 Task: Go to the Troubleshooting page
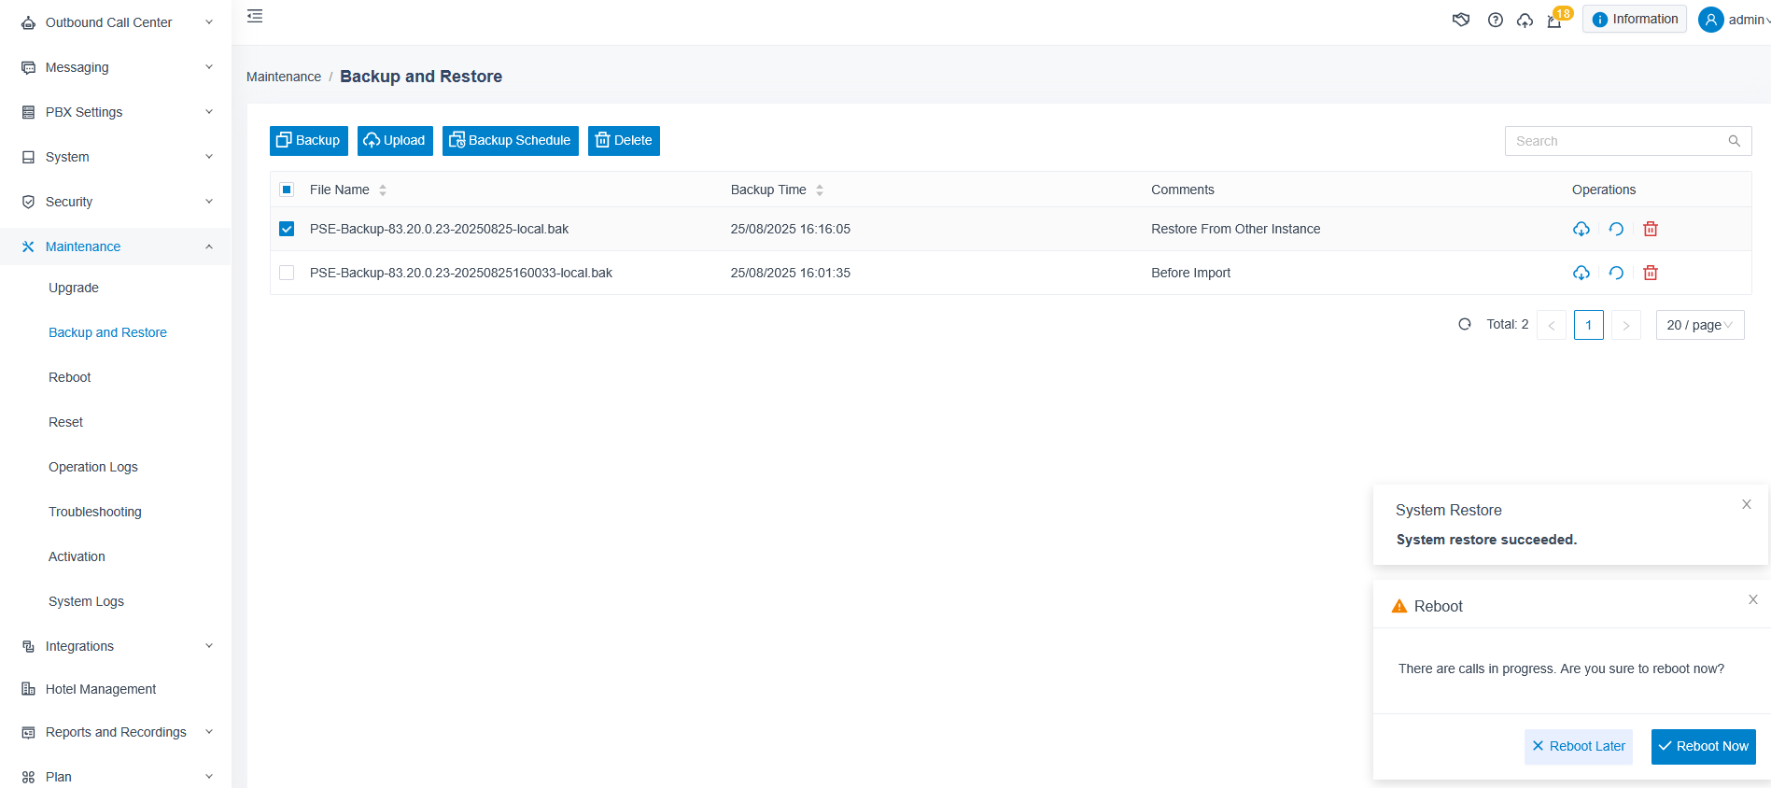coord(95,512)
